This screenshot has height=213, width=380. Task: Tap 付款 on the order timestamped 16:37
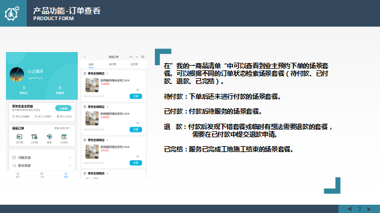click(136, 130)
